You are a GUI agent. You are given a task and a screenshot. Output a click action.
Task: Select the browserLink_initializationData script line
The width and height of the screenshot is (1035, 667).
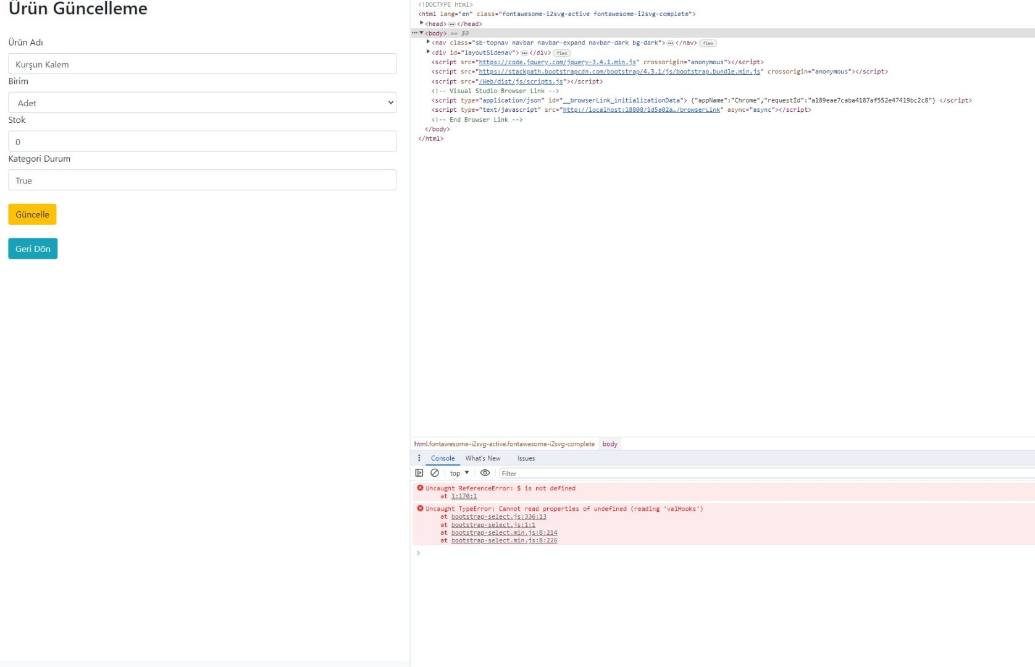(x=702, y=100)
